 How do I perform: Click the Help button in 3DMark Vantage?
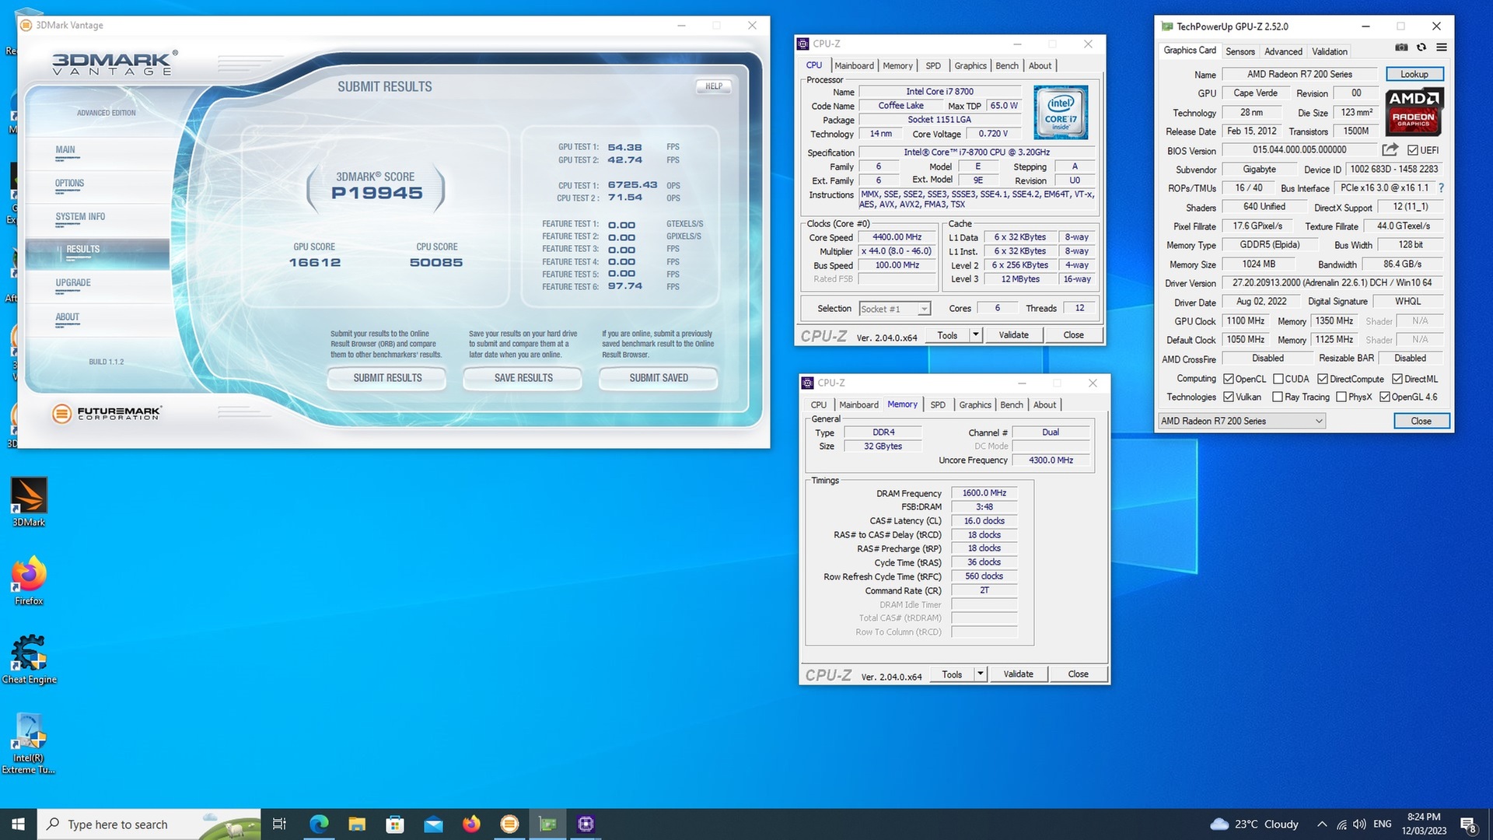coord(713,86)
